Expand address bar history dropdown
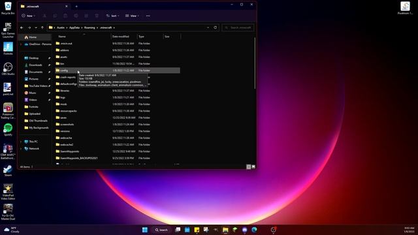The image size is (418, 235). (x=208, y=27)
